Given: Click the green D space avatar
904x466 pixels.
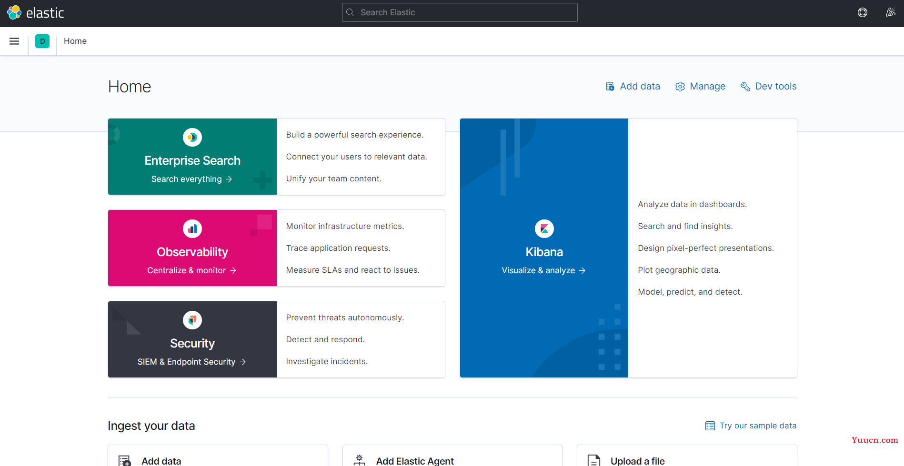Looking at the screenshot, I should pos(42,41).
